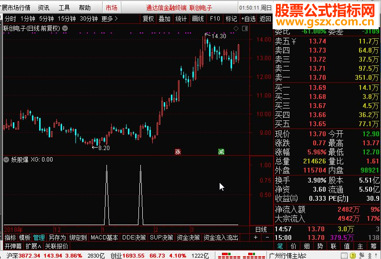The width and height of the screenshot is (381, 259).
Task: Select the 5分钟 period
Action: pyautogui.click(x=46, y=19)
